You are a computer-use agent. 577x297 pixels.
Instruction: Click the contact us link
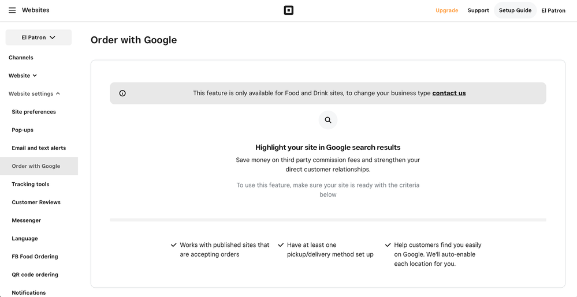[449, 93]
